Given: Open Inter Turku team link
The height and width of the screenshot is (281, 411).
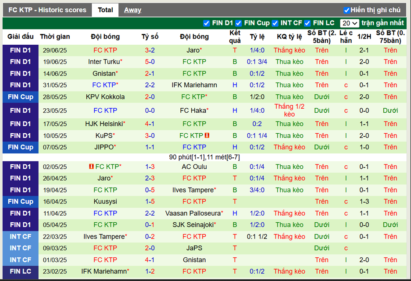Looking at the screenshot, I should [105, 62].
